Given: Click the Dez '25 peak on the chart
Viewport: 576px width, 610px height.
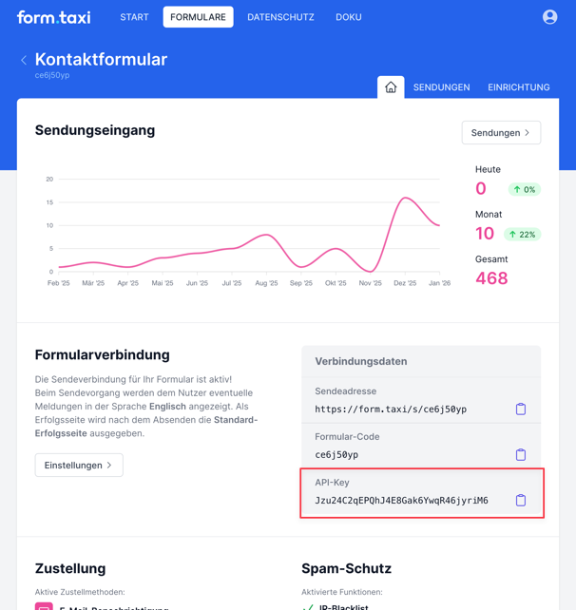Looking at the screenshot, I should 406,199.
